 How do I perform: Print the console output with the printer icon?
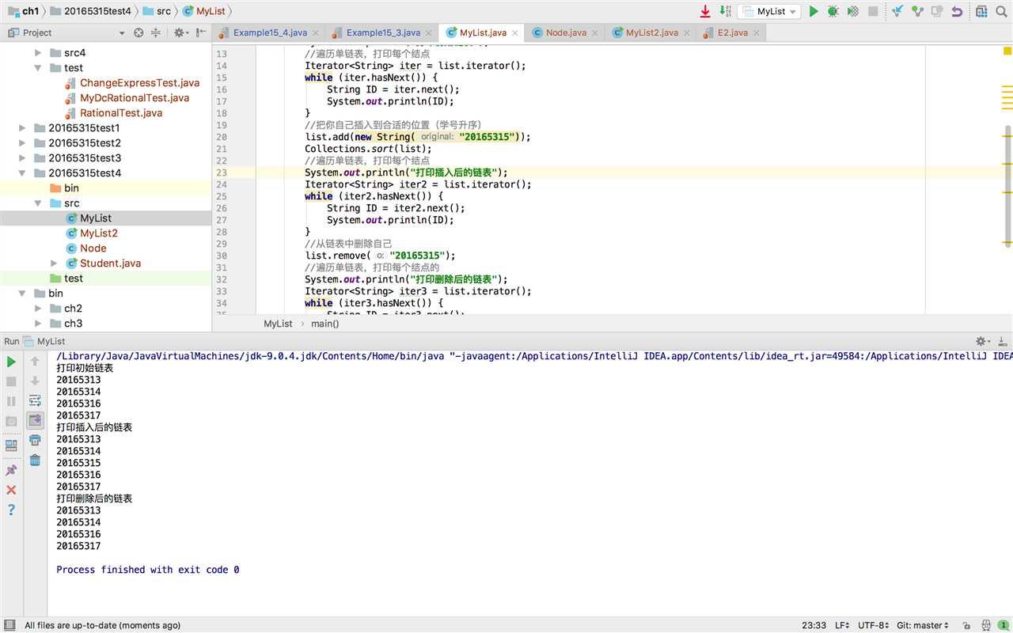[35, 440]
